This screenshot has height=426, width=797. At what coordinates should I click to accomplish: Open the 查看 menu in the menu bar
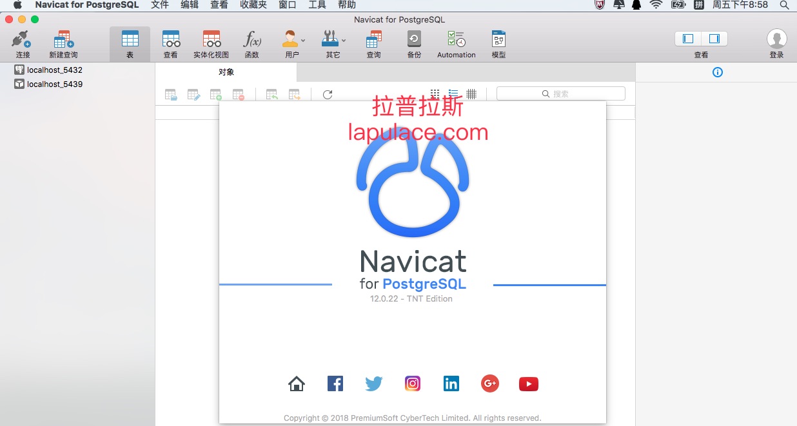[x=219, y=5]
